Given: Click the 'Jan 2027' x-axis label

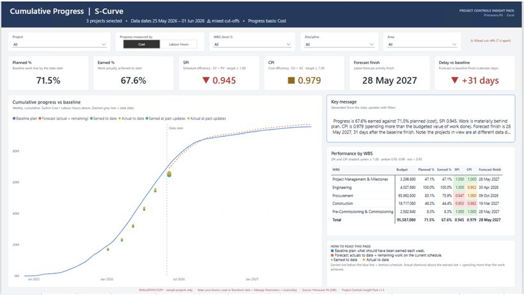Looking at the screenshot, I should (252, 279).
